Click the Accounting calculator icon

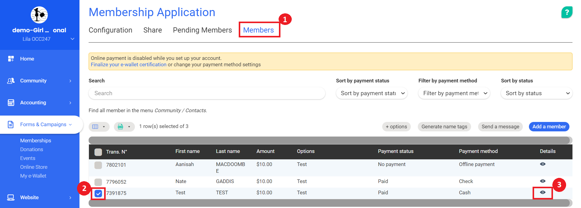[11, 102]
